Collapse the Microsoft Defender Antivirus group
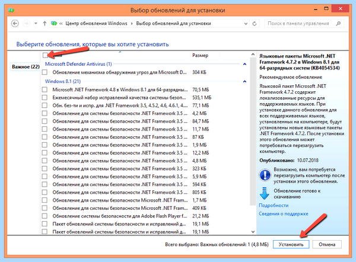Screen dimensions: 356x262 coord(244,64)
